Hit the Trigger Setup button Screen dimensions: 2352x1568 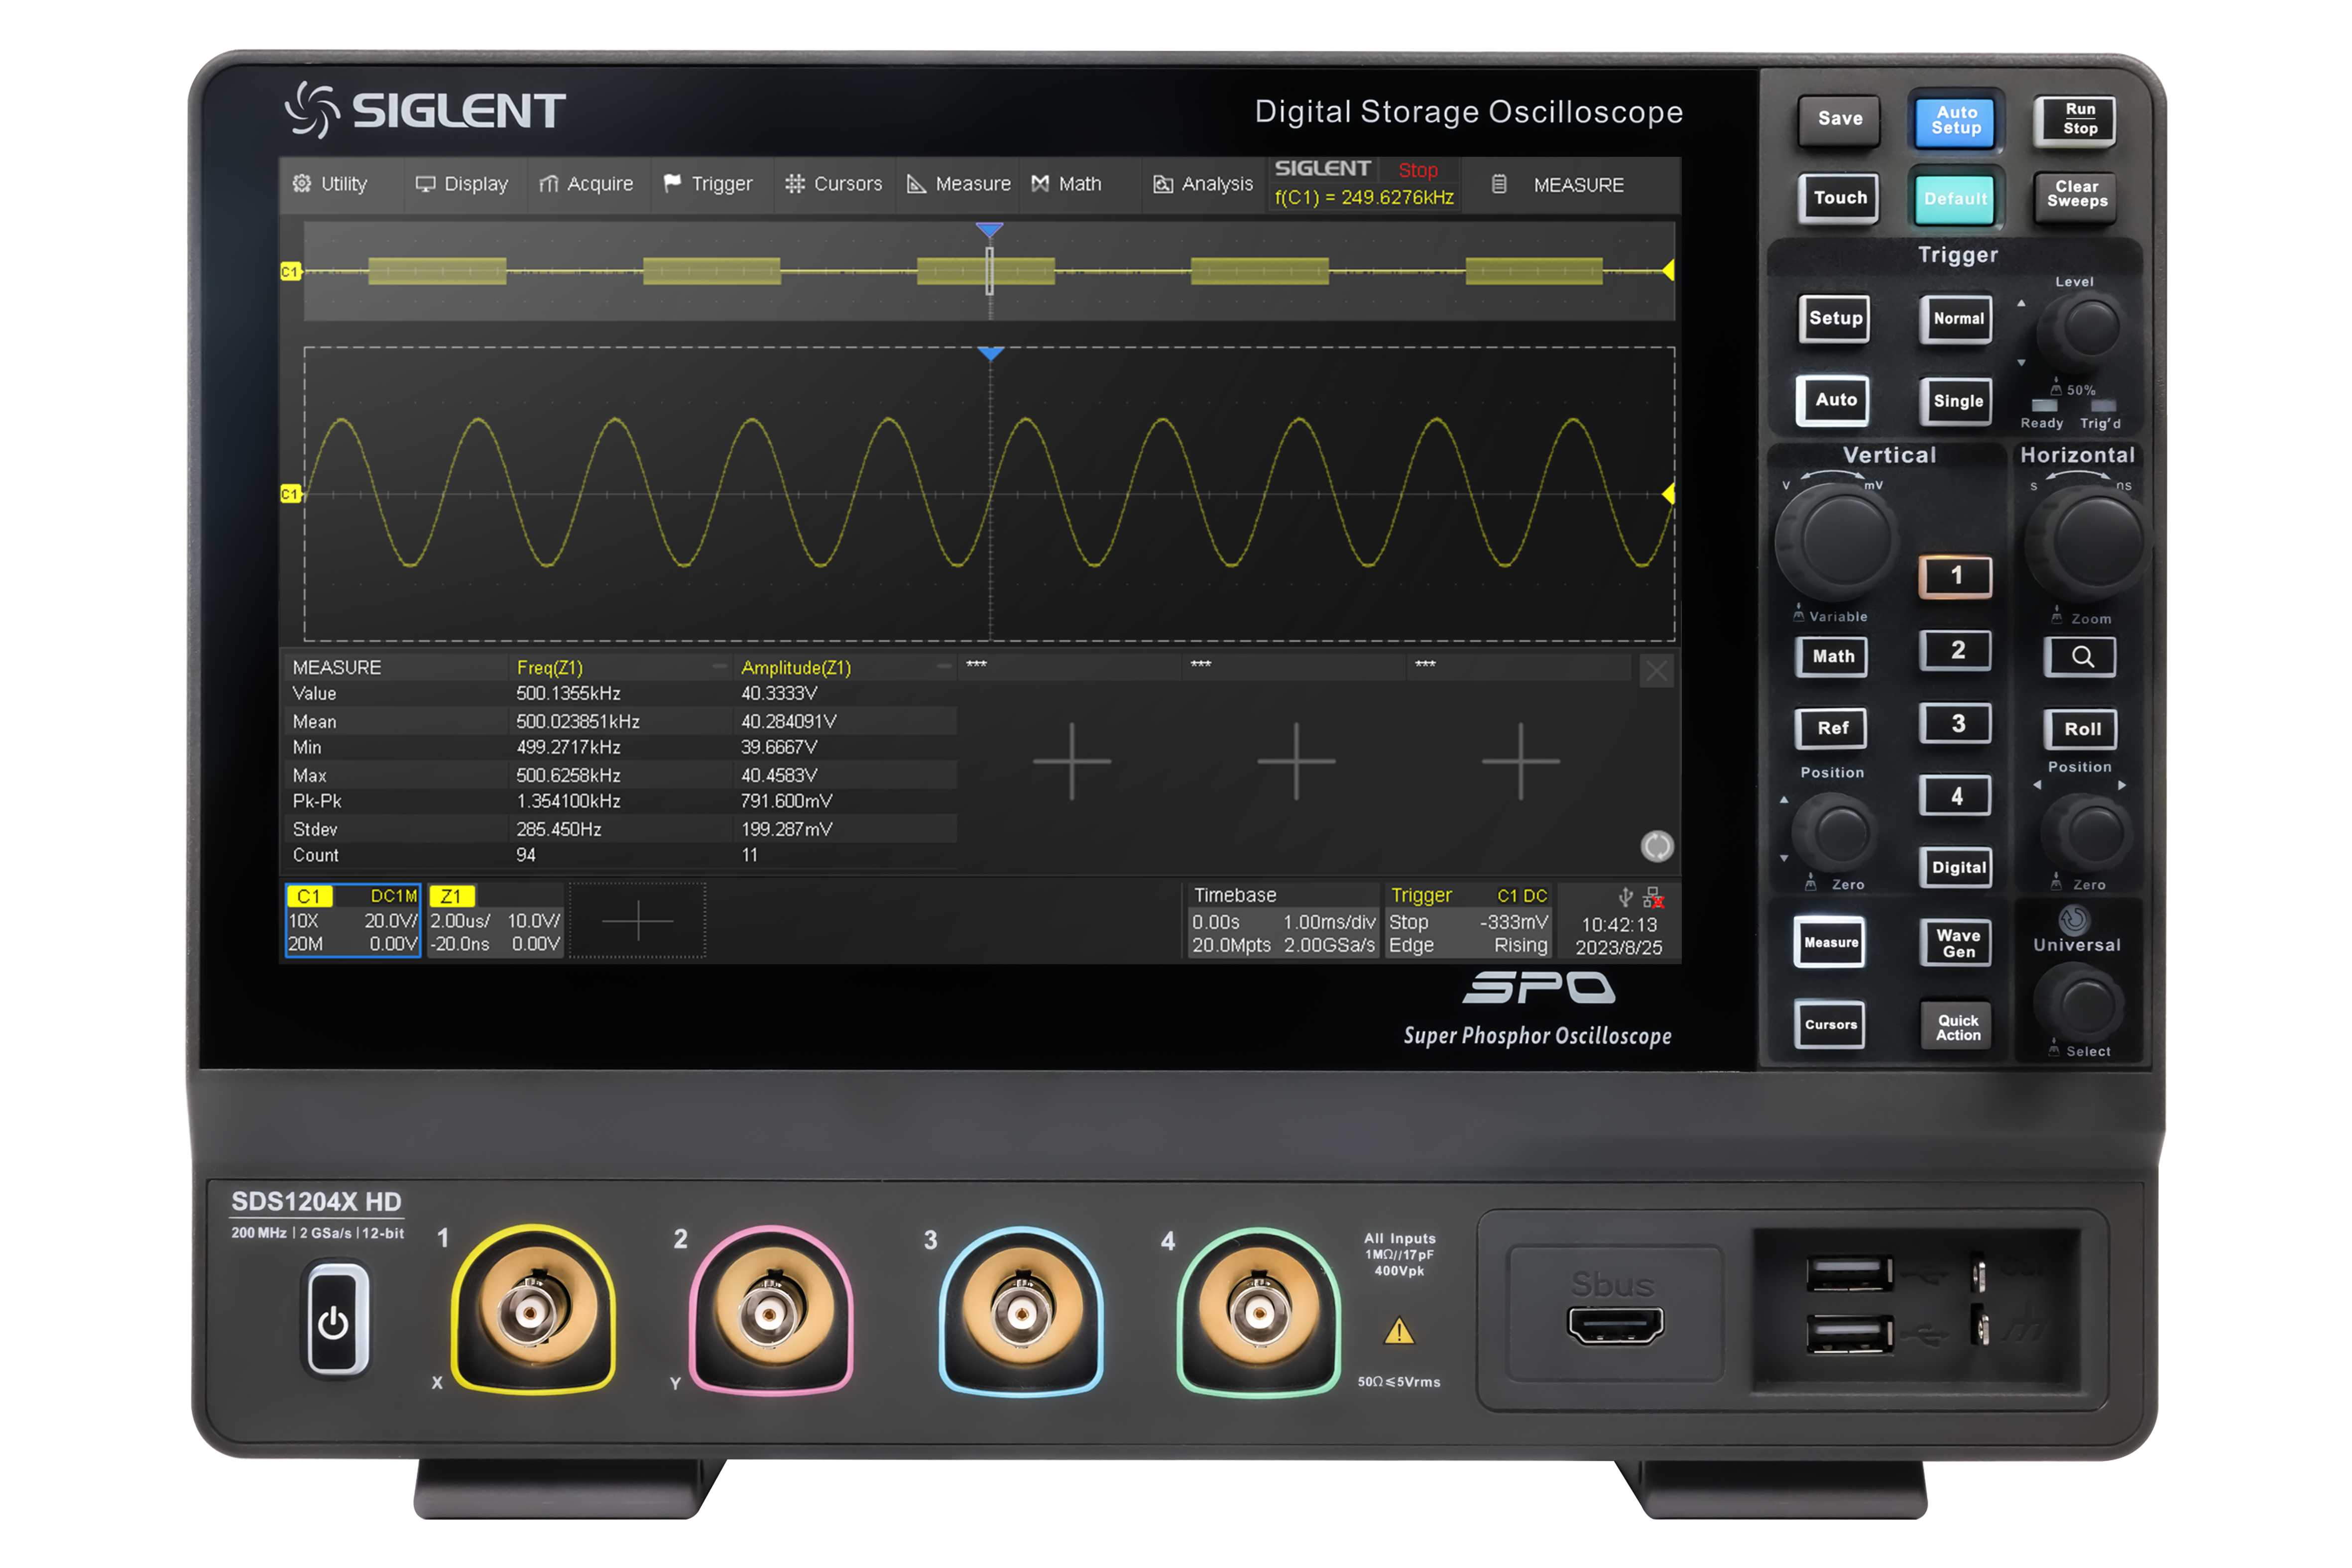[1835, 319]
